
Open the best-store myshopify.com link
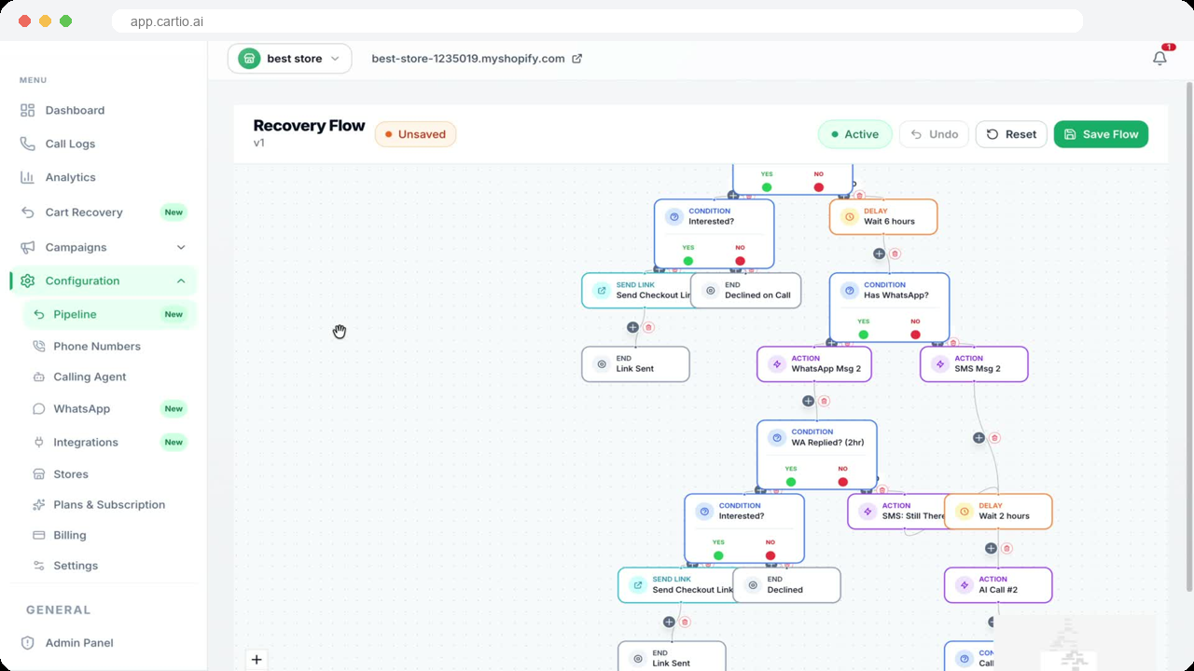pos(477,59)
